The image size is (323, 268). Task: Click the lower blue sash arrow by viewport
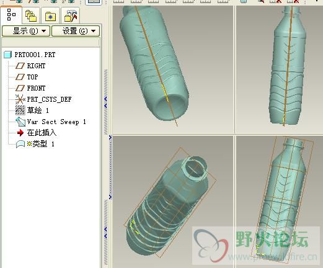tap(110, 197)
